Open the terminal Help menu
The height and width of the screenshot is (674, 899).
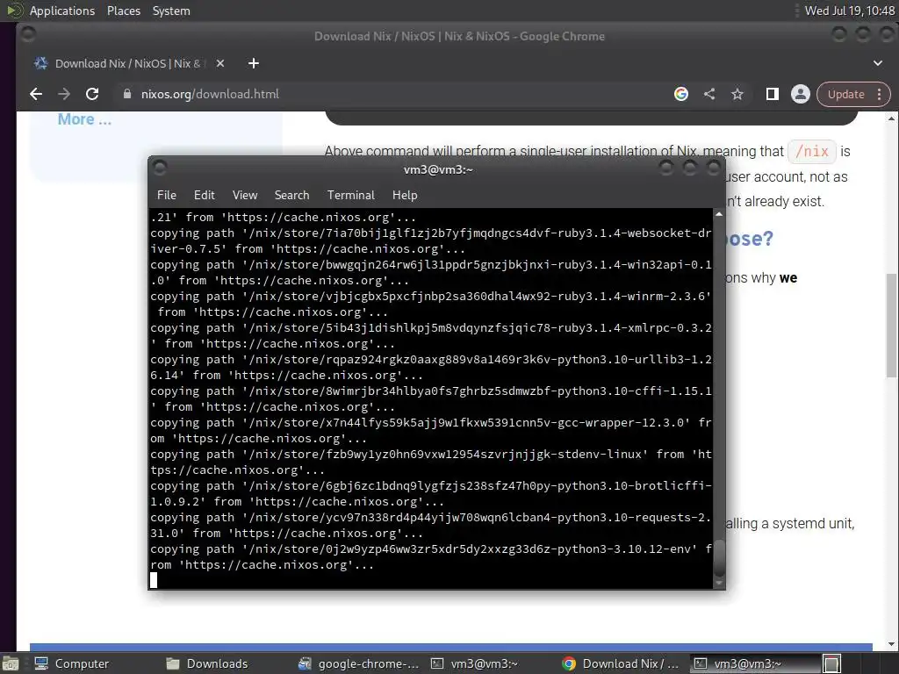405,196
